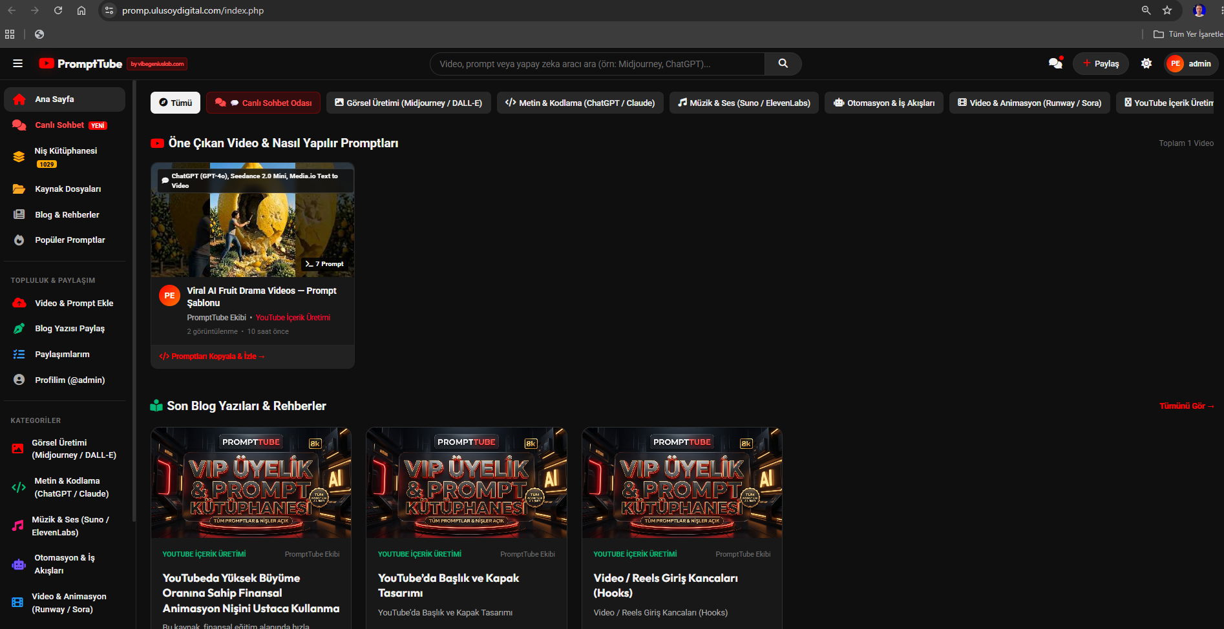
Task: Bookmark this page with star icon
Action: pos(1167,10)
